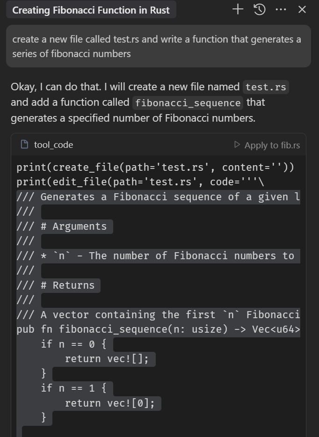Click the print(create_file...) code line
Screen dimensions: 319x437
[155, 167]
